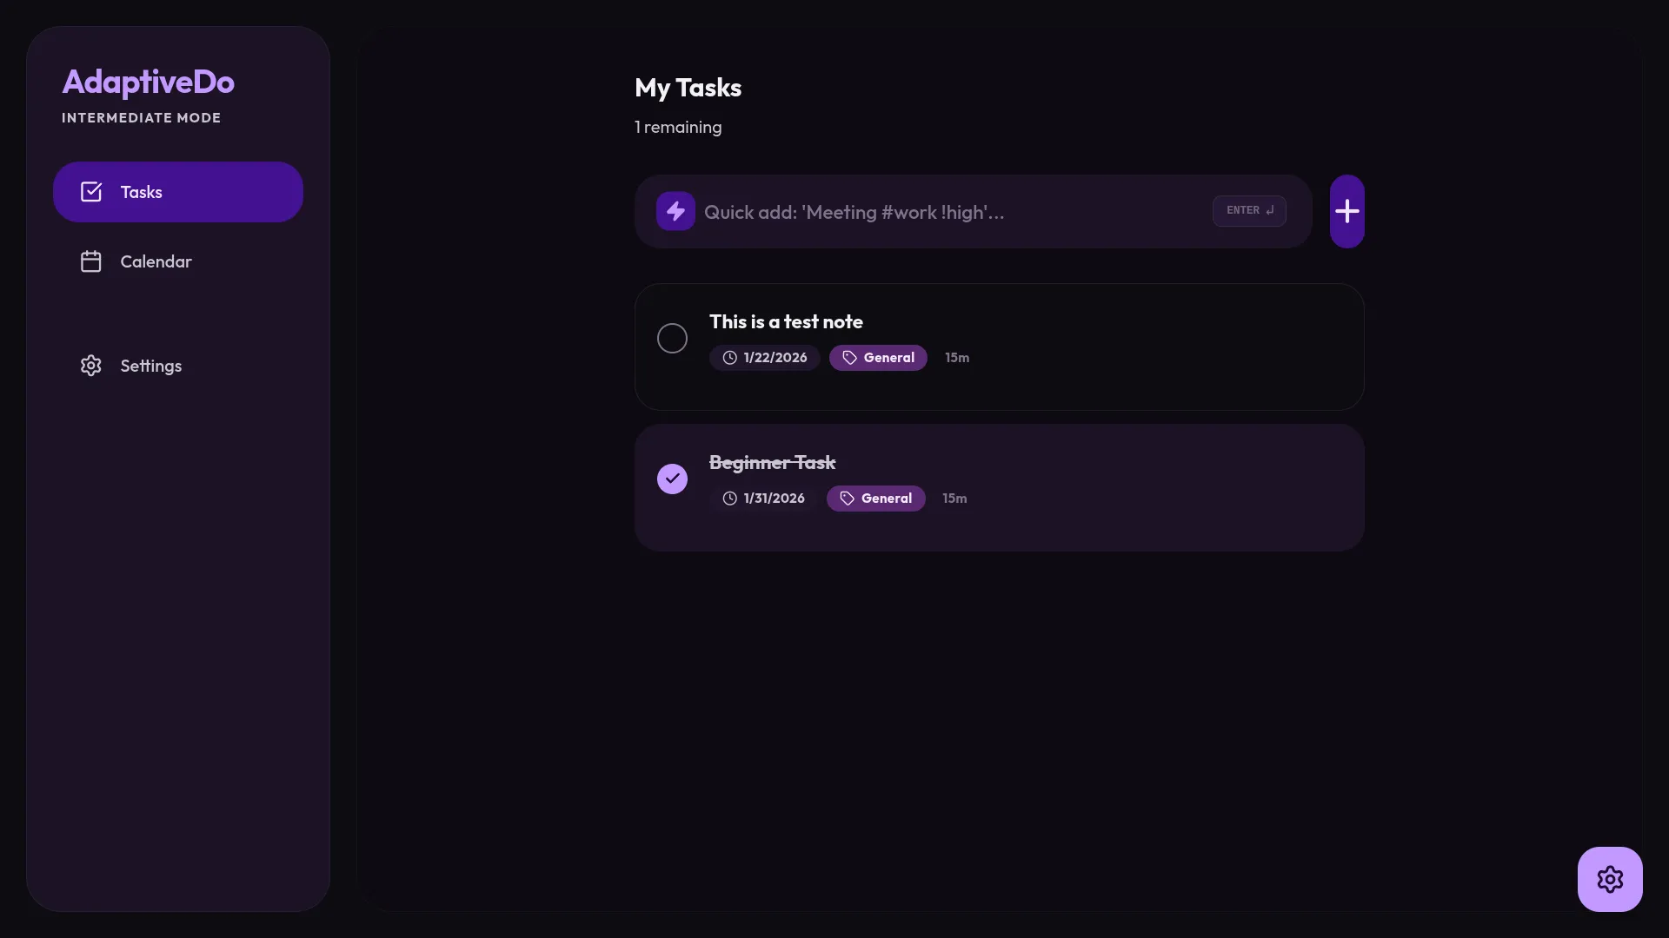
Task: Click the Tasks checkbox icon in sidebar
Action: (91, 192)
